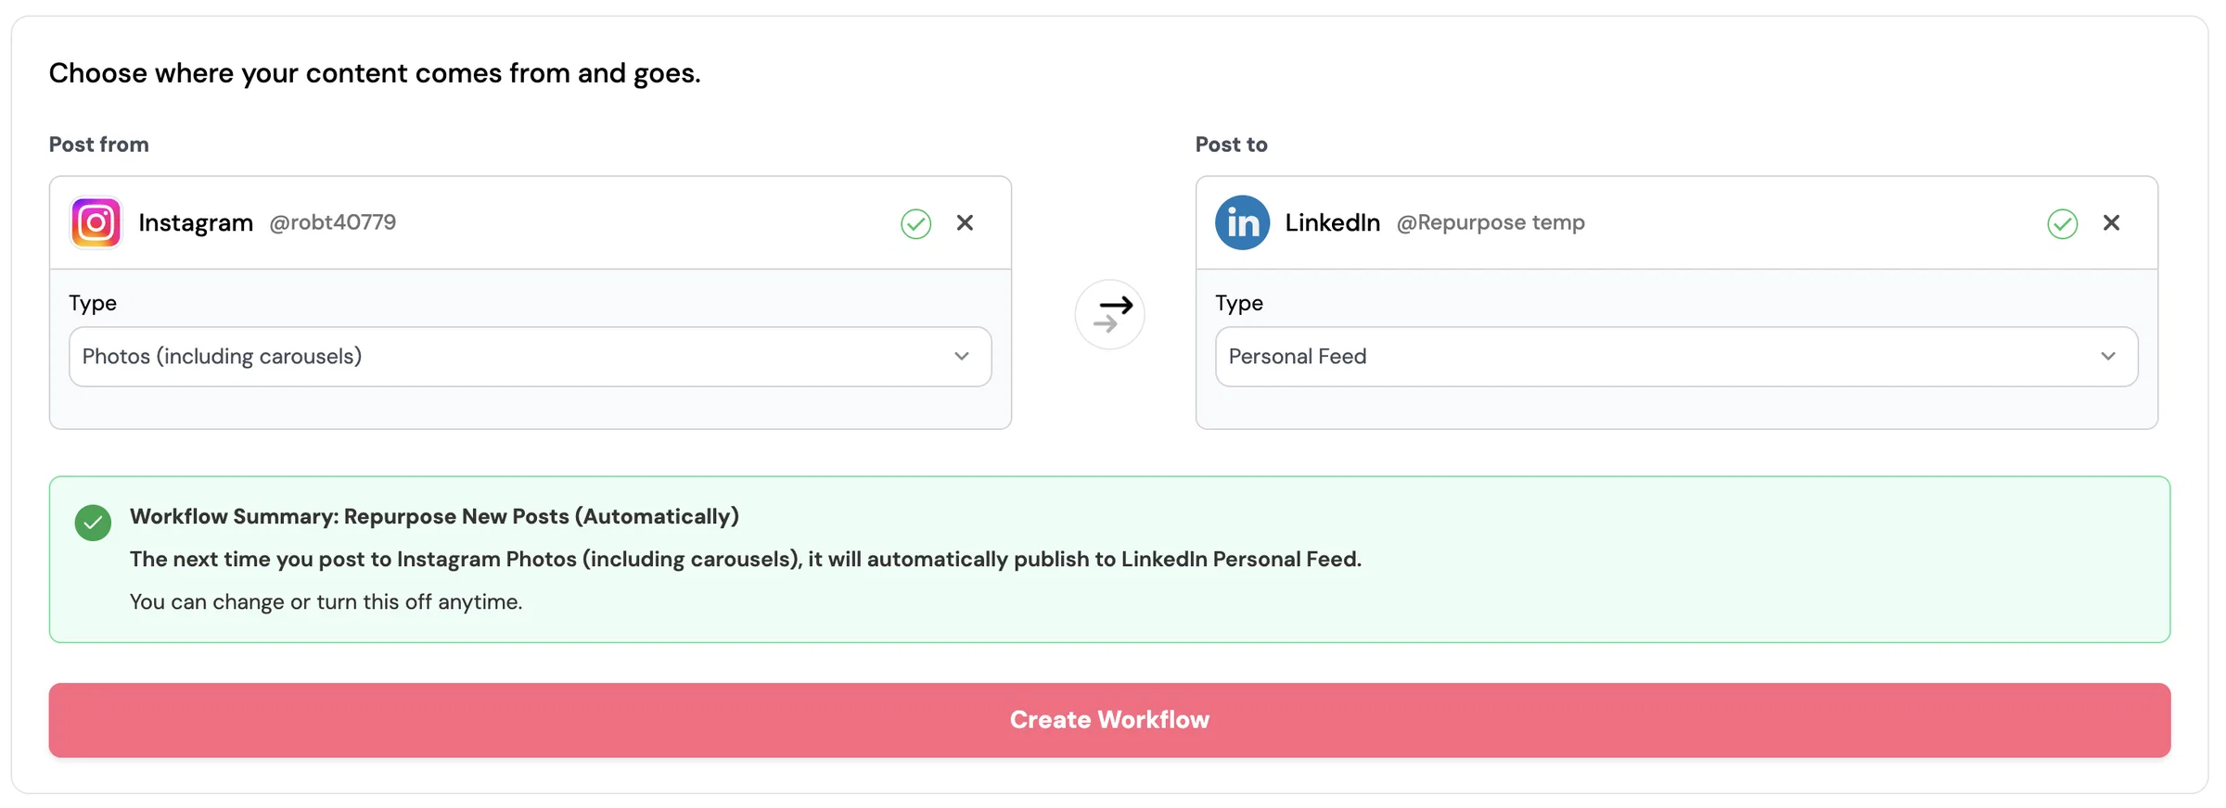Image resolution: width=2226 pixels, height=808 pixels.
Task: Expand chevron on Instagram Type selector
Action: pos(962,357)
